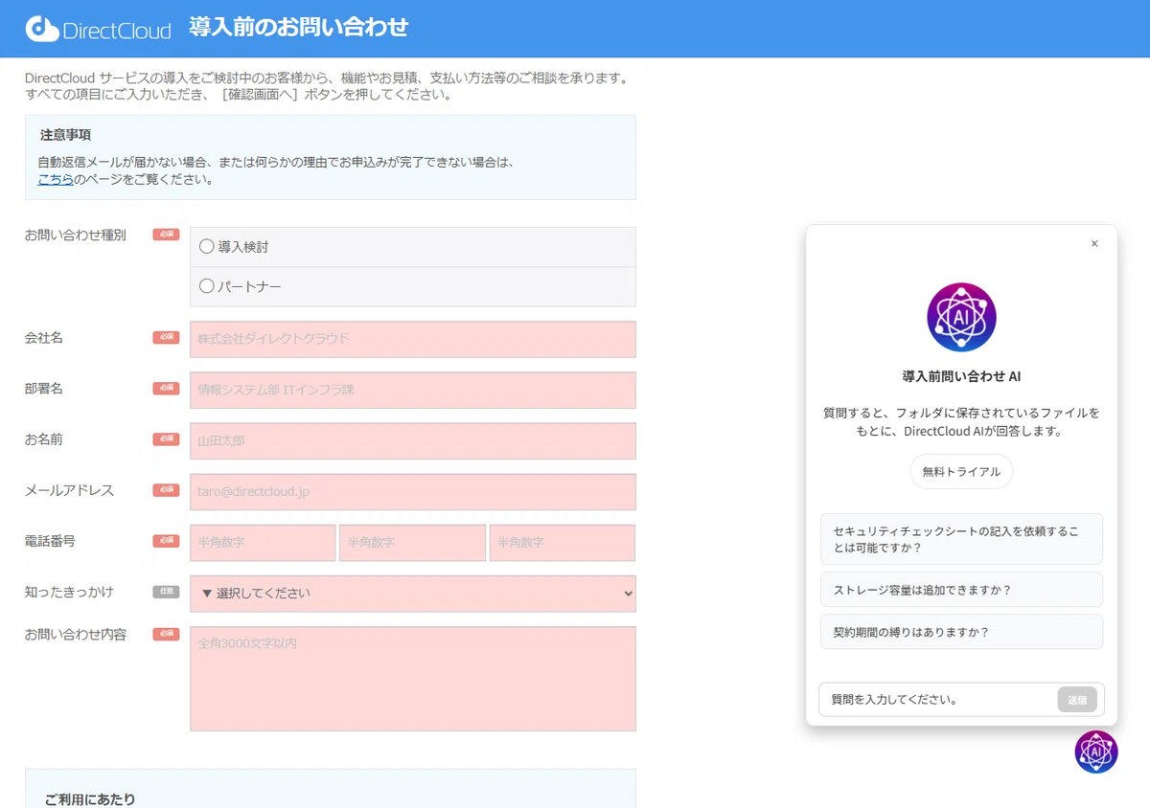Click the お問い合わせ種別 label
The width and height of the screenshot is (1150, 808).
click(75, 235)
